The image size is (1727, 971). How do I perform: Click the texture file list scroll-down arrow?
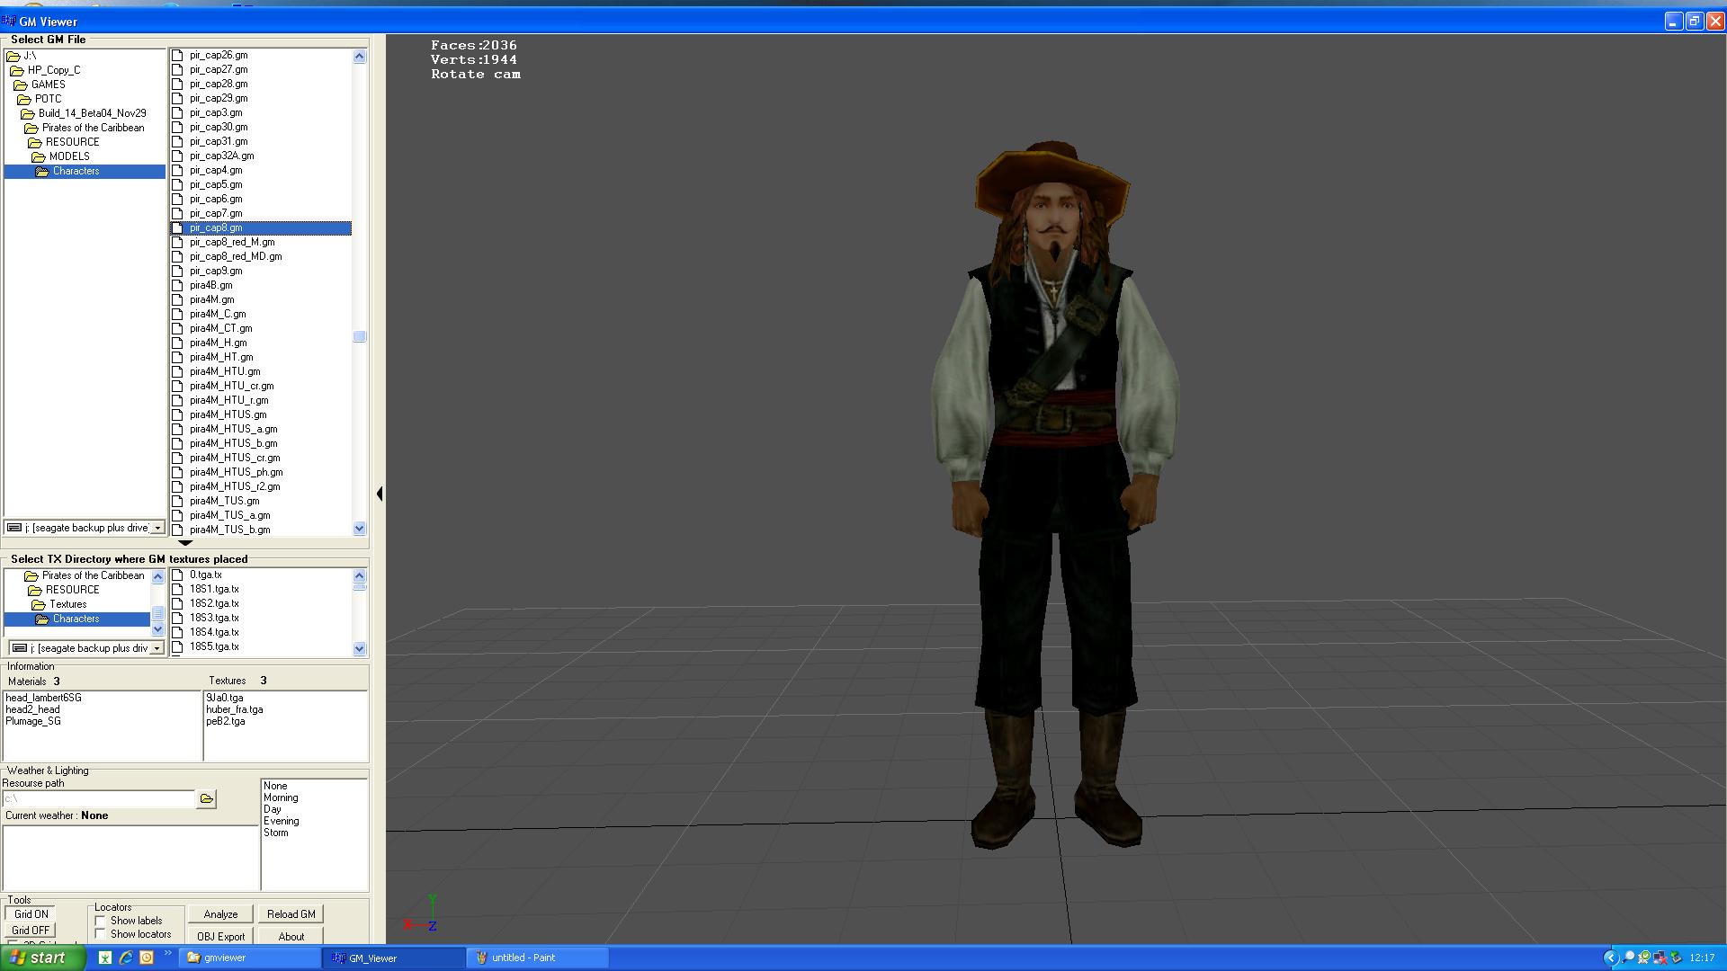(359, 648)
